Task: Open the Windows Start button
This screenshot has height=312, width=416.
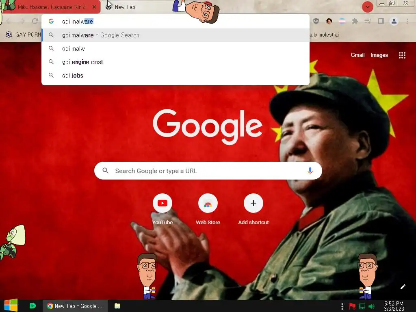Action: click(x=11, y=305)
